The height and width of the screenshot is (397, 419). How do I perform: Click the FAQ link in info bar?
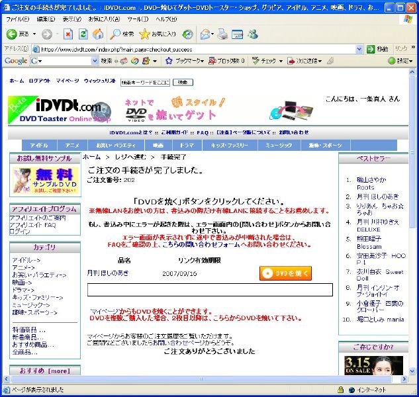click(203, 132)
